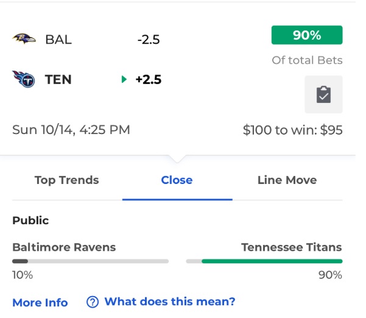Image resolution: width=366 pixels, height=318 pixels.
Task: Click the TEN team abbreviation
Action: click(58, 79)
